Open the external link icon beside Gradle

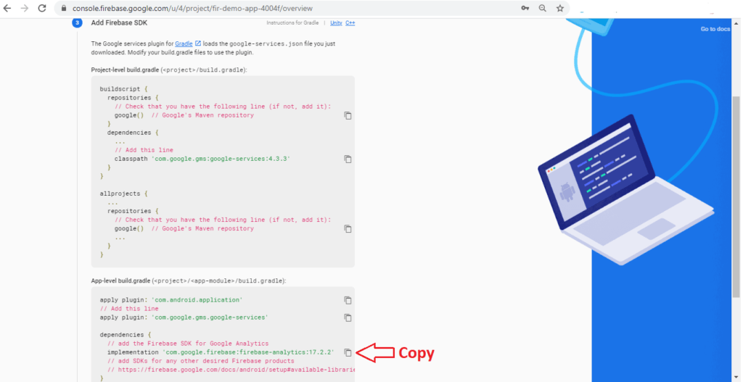pyautogui.click(x=198, y=43)
